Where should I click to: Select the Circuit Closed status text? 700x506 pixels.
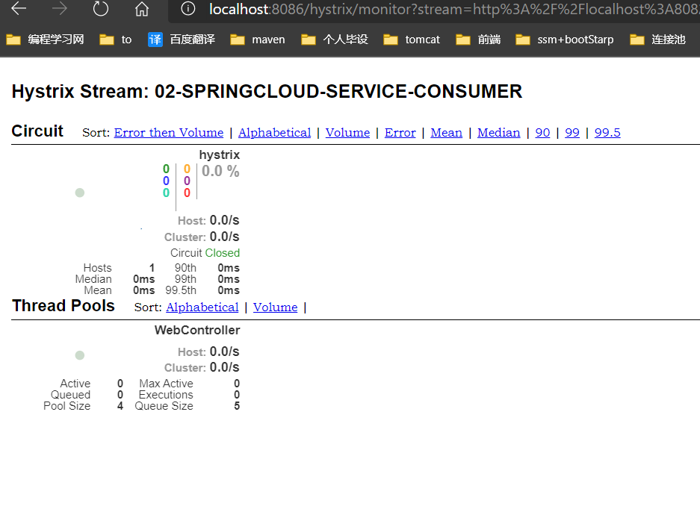coord(205,252)
